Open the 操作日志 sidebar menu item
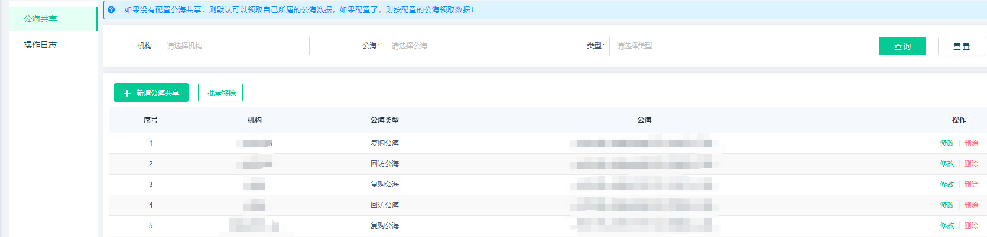Screen dimensions: 987x237 pyautogui.click(x=40, y=45)
